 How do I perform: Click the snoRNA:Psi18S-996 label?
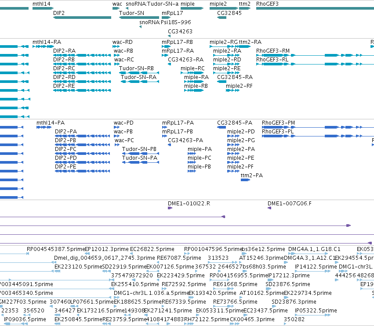tap(165, 22)
